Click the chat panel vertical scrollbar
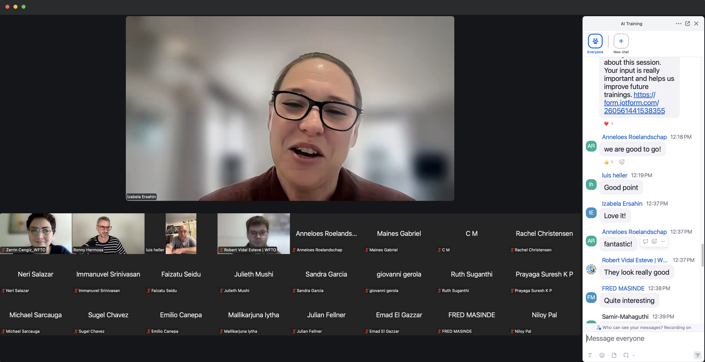Viewport: 705px width, 362px height. click(702, 255)
